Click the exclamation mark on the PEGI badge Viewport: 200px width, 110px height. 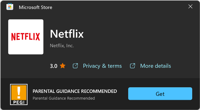coord(19,92)
